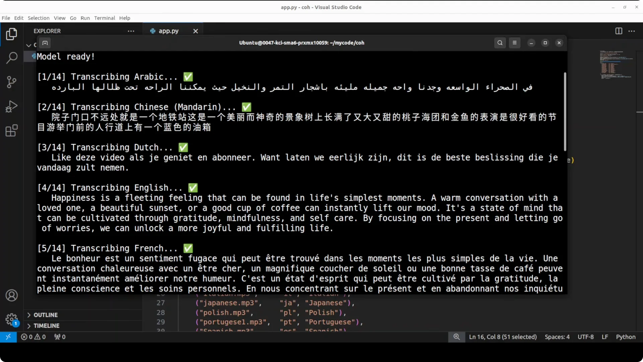Close the app.py editor tab

tap(196, 31)
